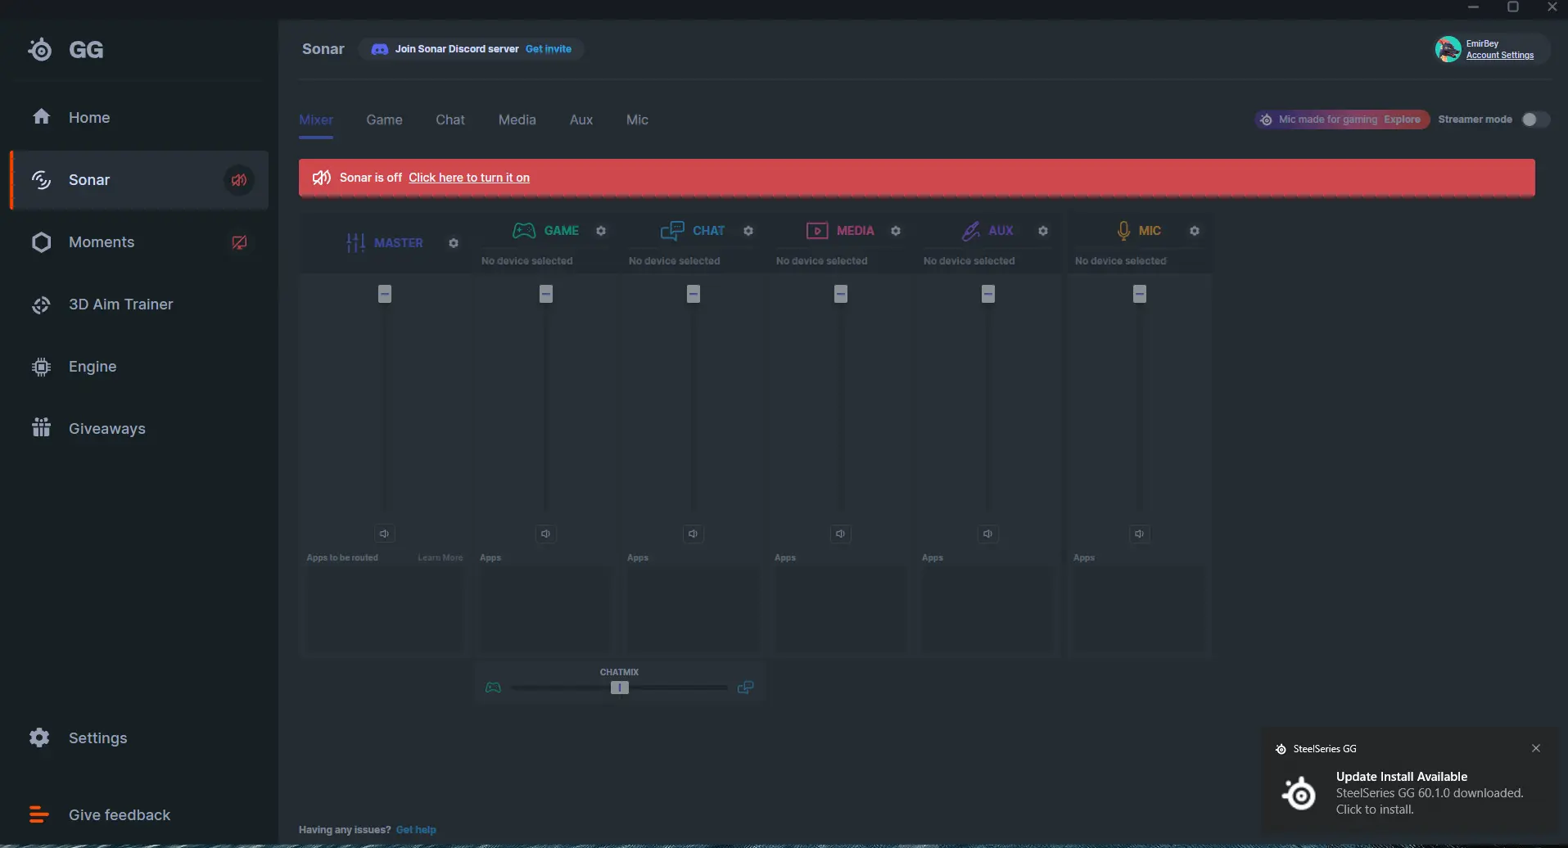Mute the Mic channel

pyautogui.click(x=1140, y=534)
